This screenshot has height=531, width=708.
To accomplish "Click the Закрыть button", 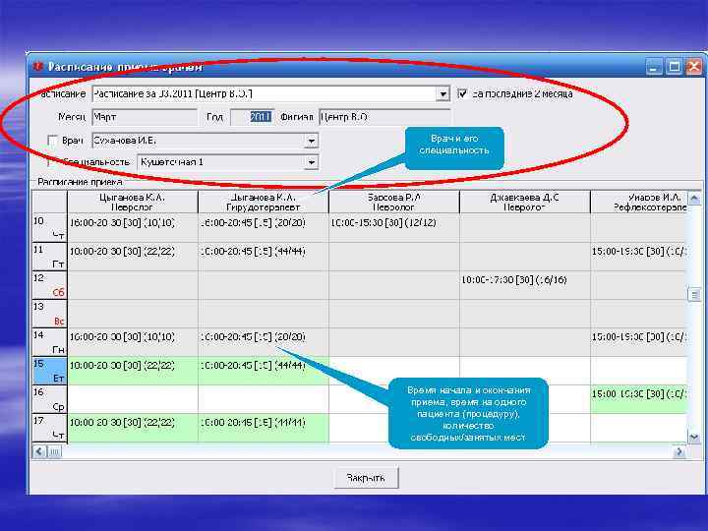I will [366, 478].
